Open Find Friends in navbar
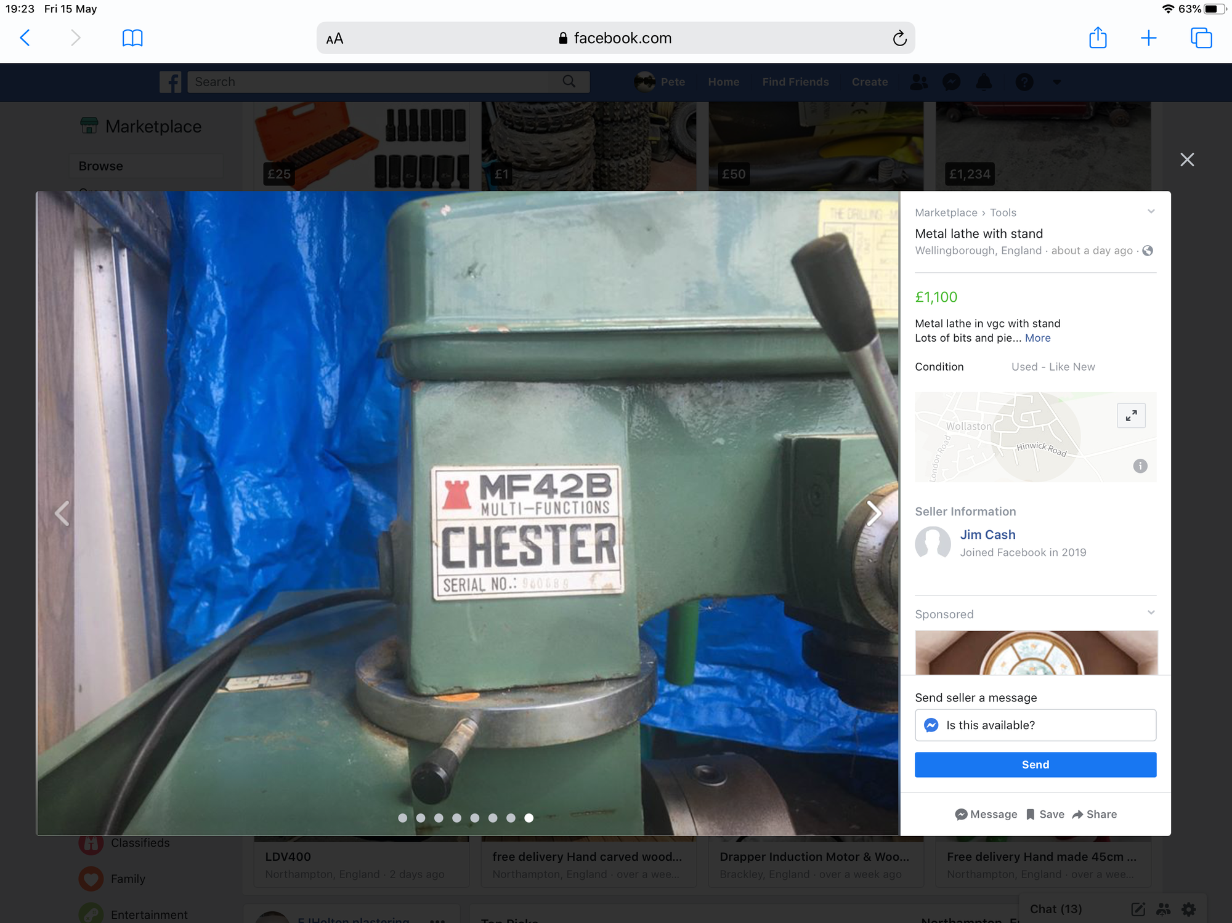The height and width of the screenshot is (923, 1232). pyautogui.click(x=795, y=82)
